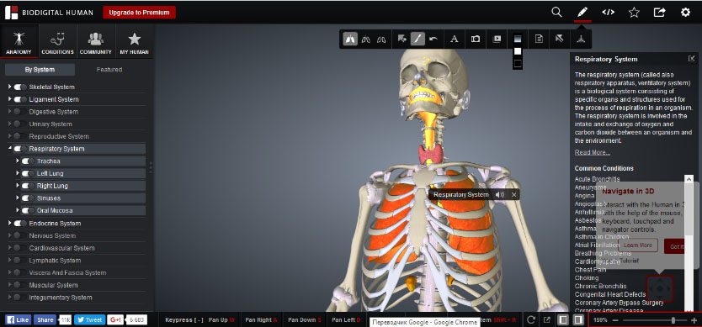The image size is (702, 327).
Task: Open the share icon in the top bar
Action: tap(659, 13)
